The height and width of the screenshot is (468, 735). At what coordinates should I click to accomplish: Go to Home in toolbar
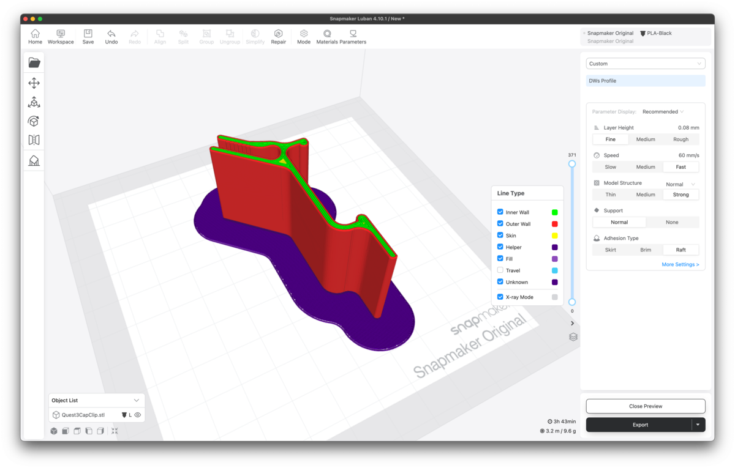pos(35,37)
